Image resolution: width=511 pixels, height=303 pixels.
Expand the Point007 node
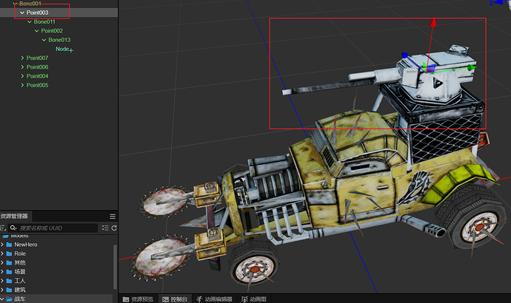pos(22,58)
